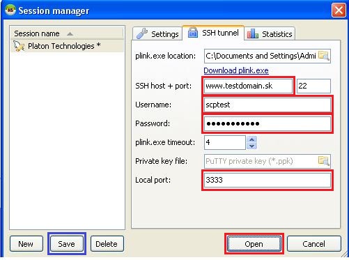This screenshot has height=260, width=349.
Task: Click the Settings wrench icon
Action: click(x=142, y=33)
